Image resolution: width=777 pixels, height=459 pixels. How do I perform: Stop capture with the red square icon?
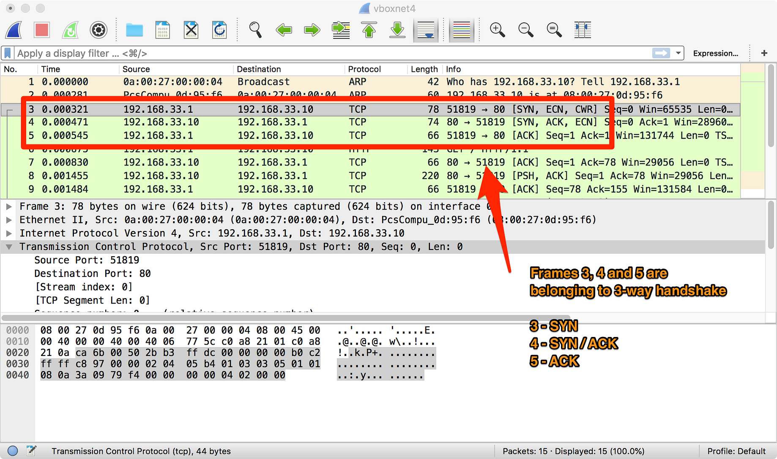[x=42, y=30]
